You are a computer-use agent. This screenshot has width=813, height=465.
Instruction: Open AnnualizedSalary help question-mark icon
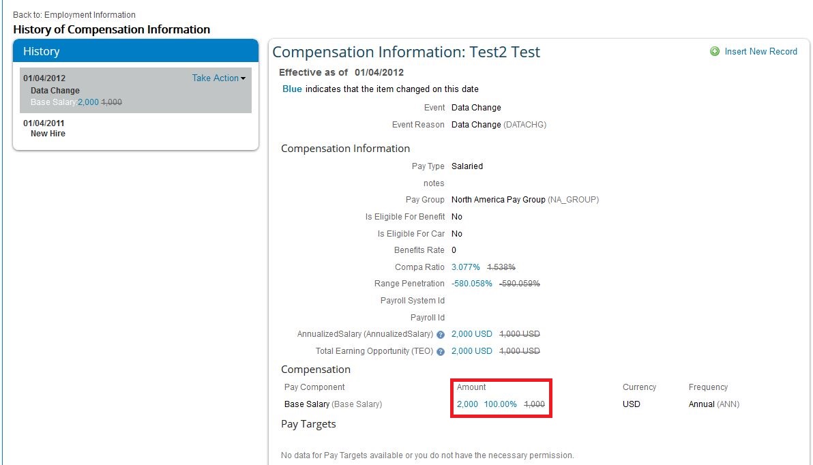[x=440, y=335]
